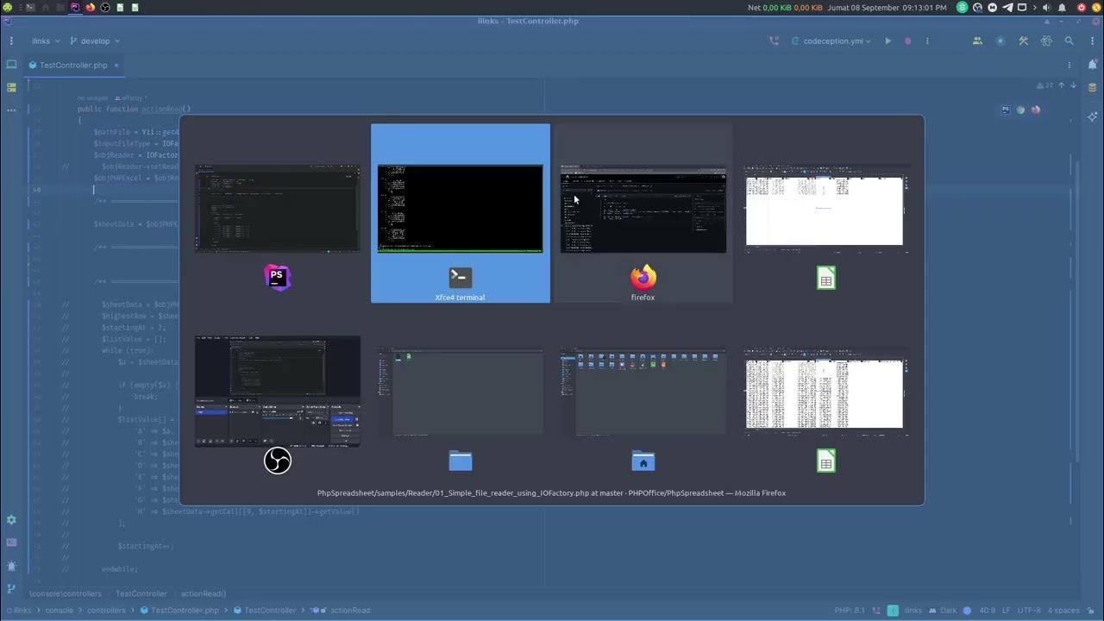Screen dimensions: 1104x621
Task: Click the home folder file manager icon in switcher
Action: [643, 461]
